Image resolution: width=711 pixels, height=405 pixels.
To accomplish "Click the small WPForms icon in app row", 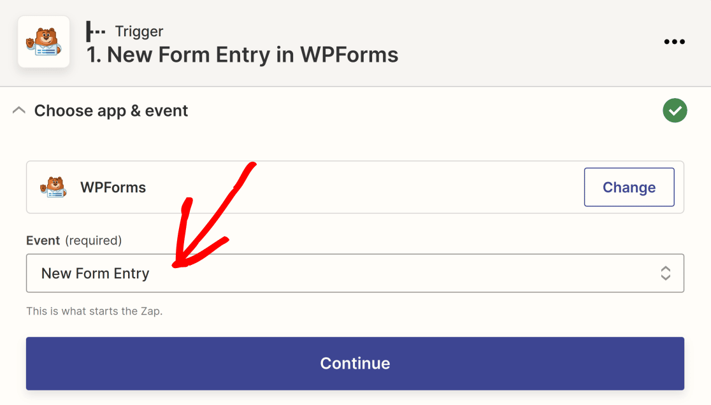I will click(x=54, y=187).
